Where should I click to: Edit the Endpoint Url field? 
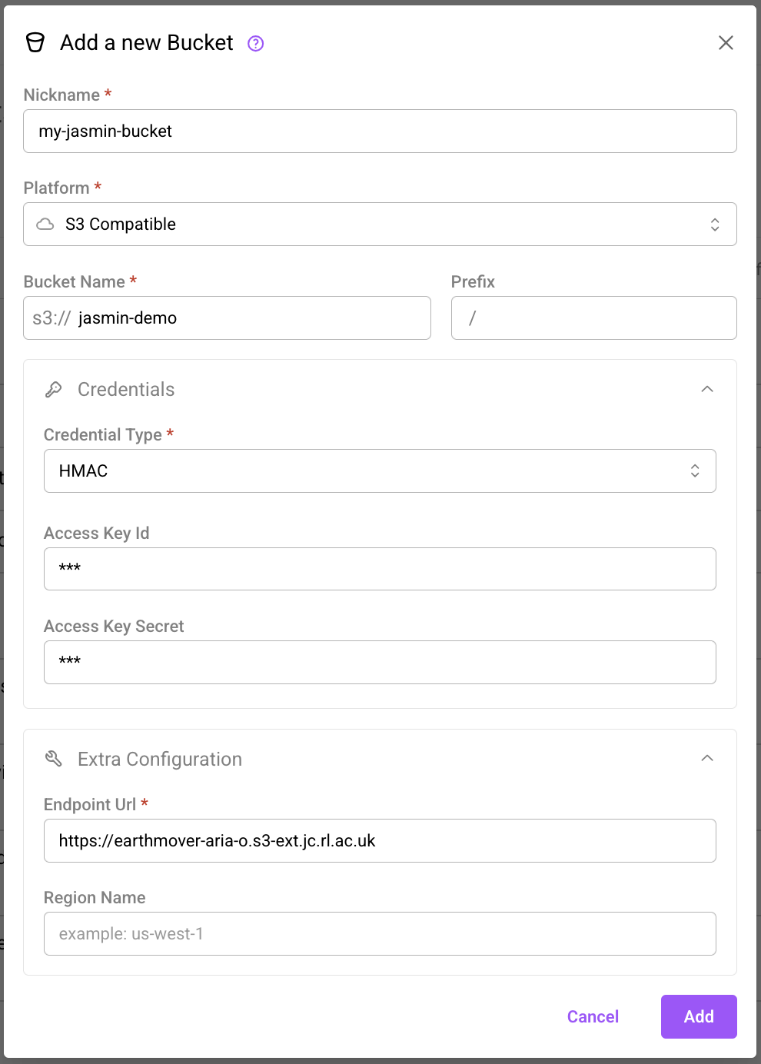pos(380,840)
